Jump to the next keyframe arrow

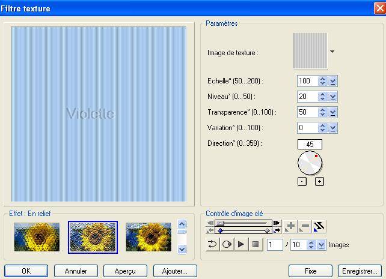(277, 230)
